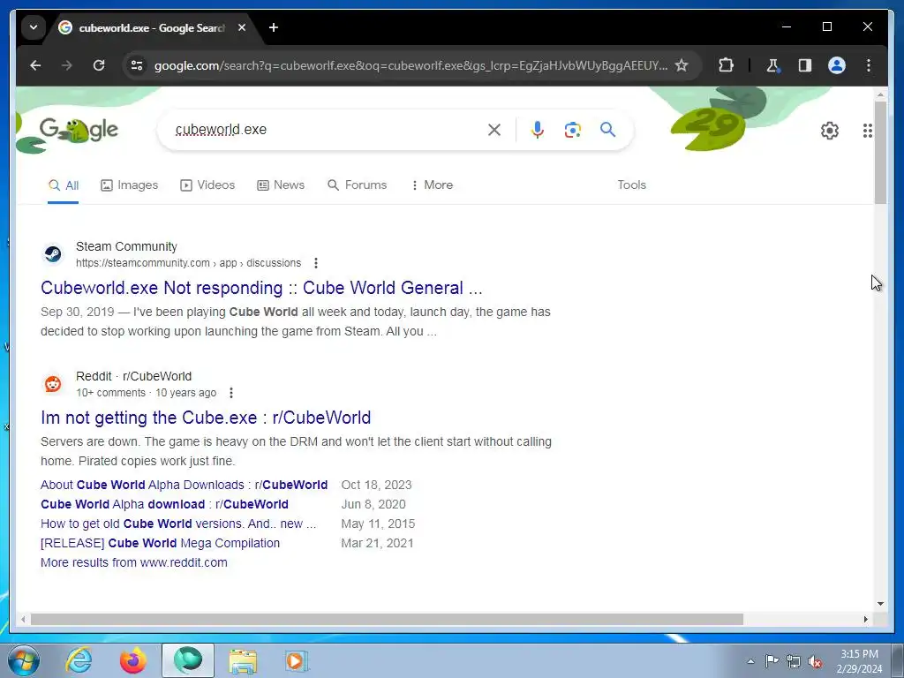Switch to News results tab
Image resolution: width=904 pixels, height=678 pixels.
tap(281, 185)
